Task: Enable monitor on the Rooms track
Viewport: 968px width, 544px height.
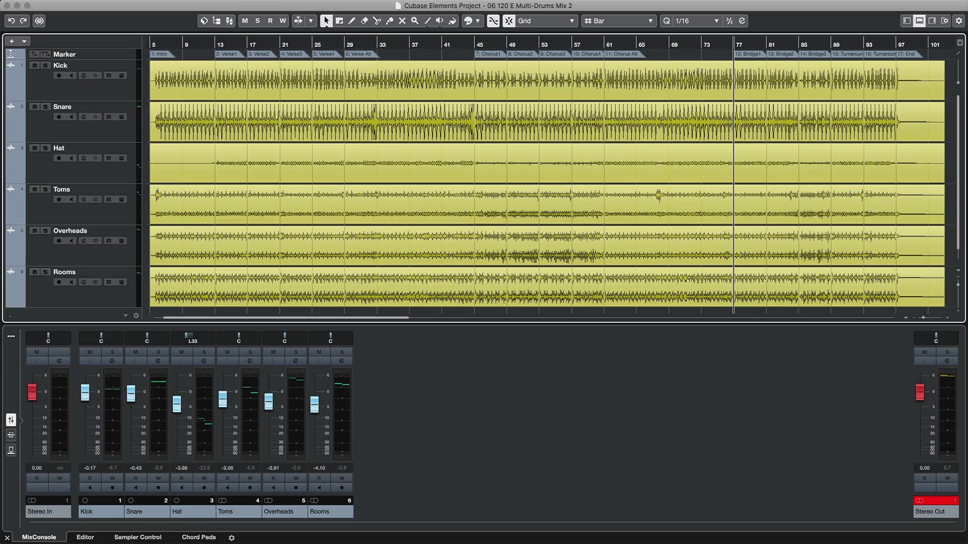Action: (72, 282)
